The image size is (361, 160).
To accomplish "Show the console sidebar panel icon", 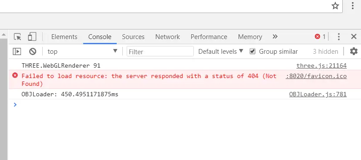I will click(17, 52).
